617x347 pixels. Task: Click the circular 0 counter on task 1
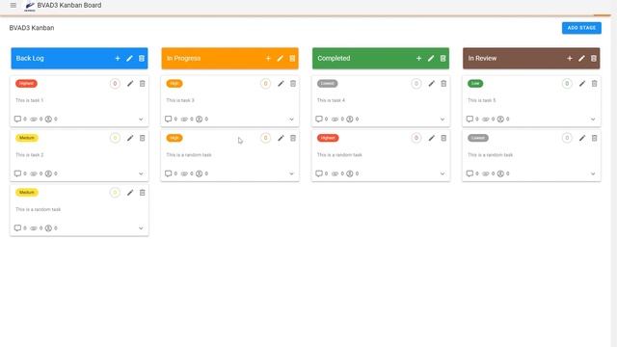115,84
